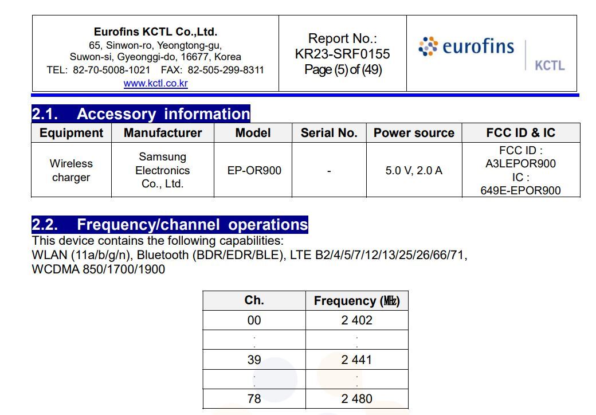Select the 'Samsung Electronics Co., Ltd.' cell
The width and height of the screenshot is (596, 415).
(x=163, y=170)
